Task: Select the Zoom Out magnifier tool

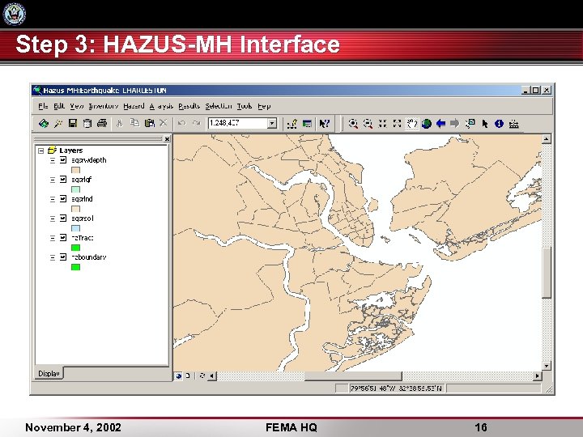Action: click(368, 124)
